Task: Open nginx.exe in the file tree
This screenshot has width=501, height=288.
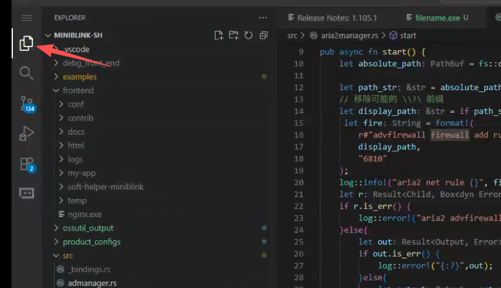Action: coord(84,214)
